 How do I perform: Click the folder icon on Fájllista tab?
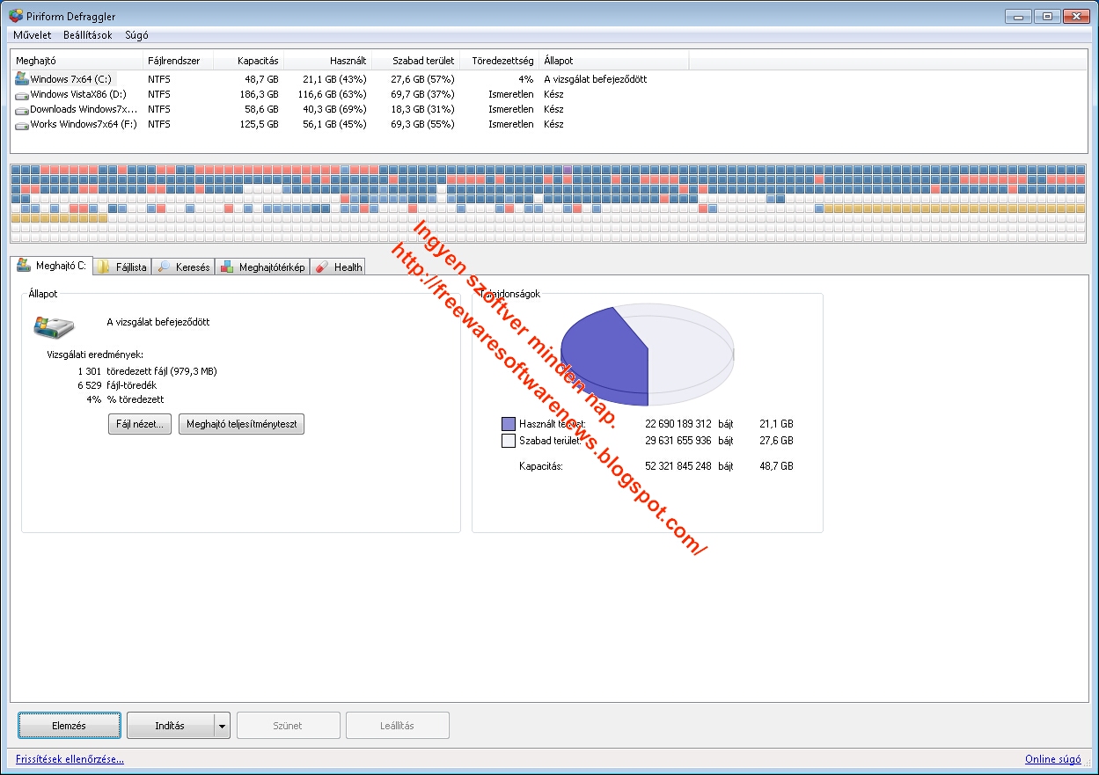click(104, 267)
